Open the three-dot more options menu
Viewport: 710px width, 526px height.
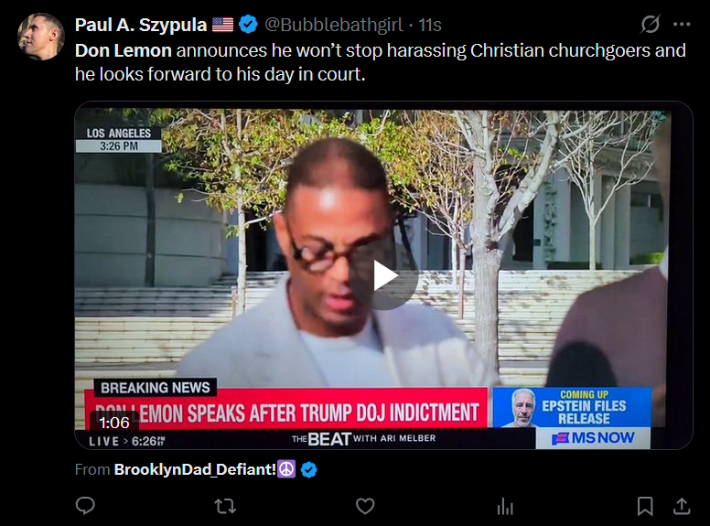pyautogui.click(x=682, y=25)
